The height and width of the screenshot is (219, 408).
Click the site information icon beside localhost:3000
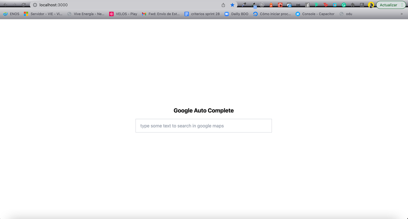click(35, 5)
